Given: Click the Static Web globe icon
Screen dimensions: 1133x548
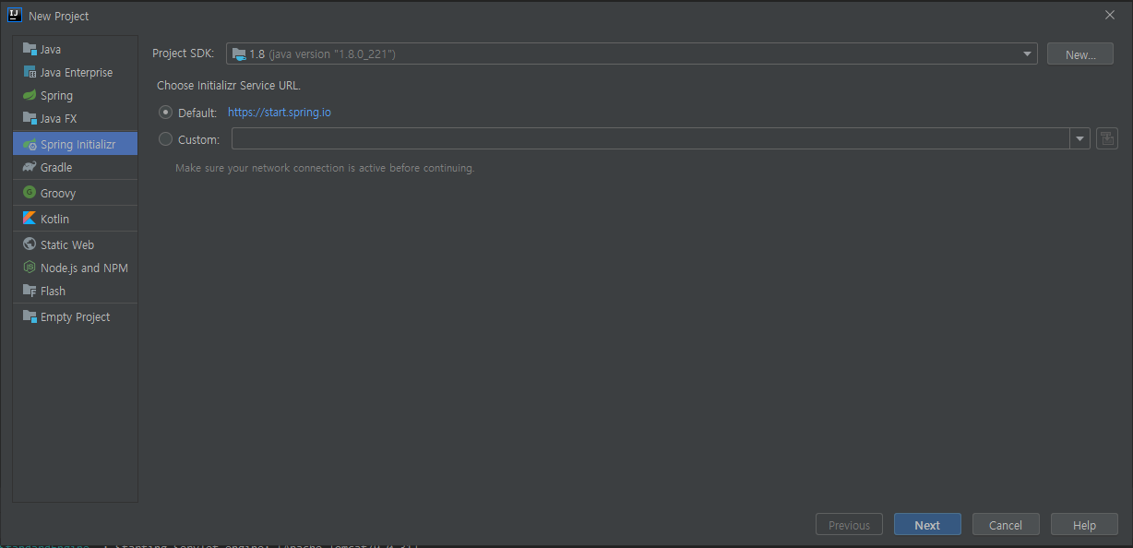Looking at the screenshot, I should (x=30, y=244).
